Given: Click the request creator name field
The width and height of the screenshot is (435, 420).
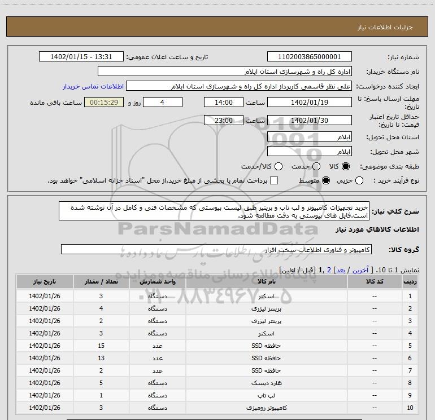Looking at the screenshot, I should coord(239,86).
